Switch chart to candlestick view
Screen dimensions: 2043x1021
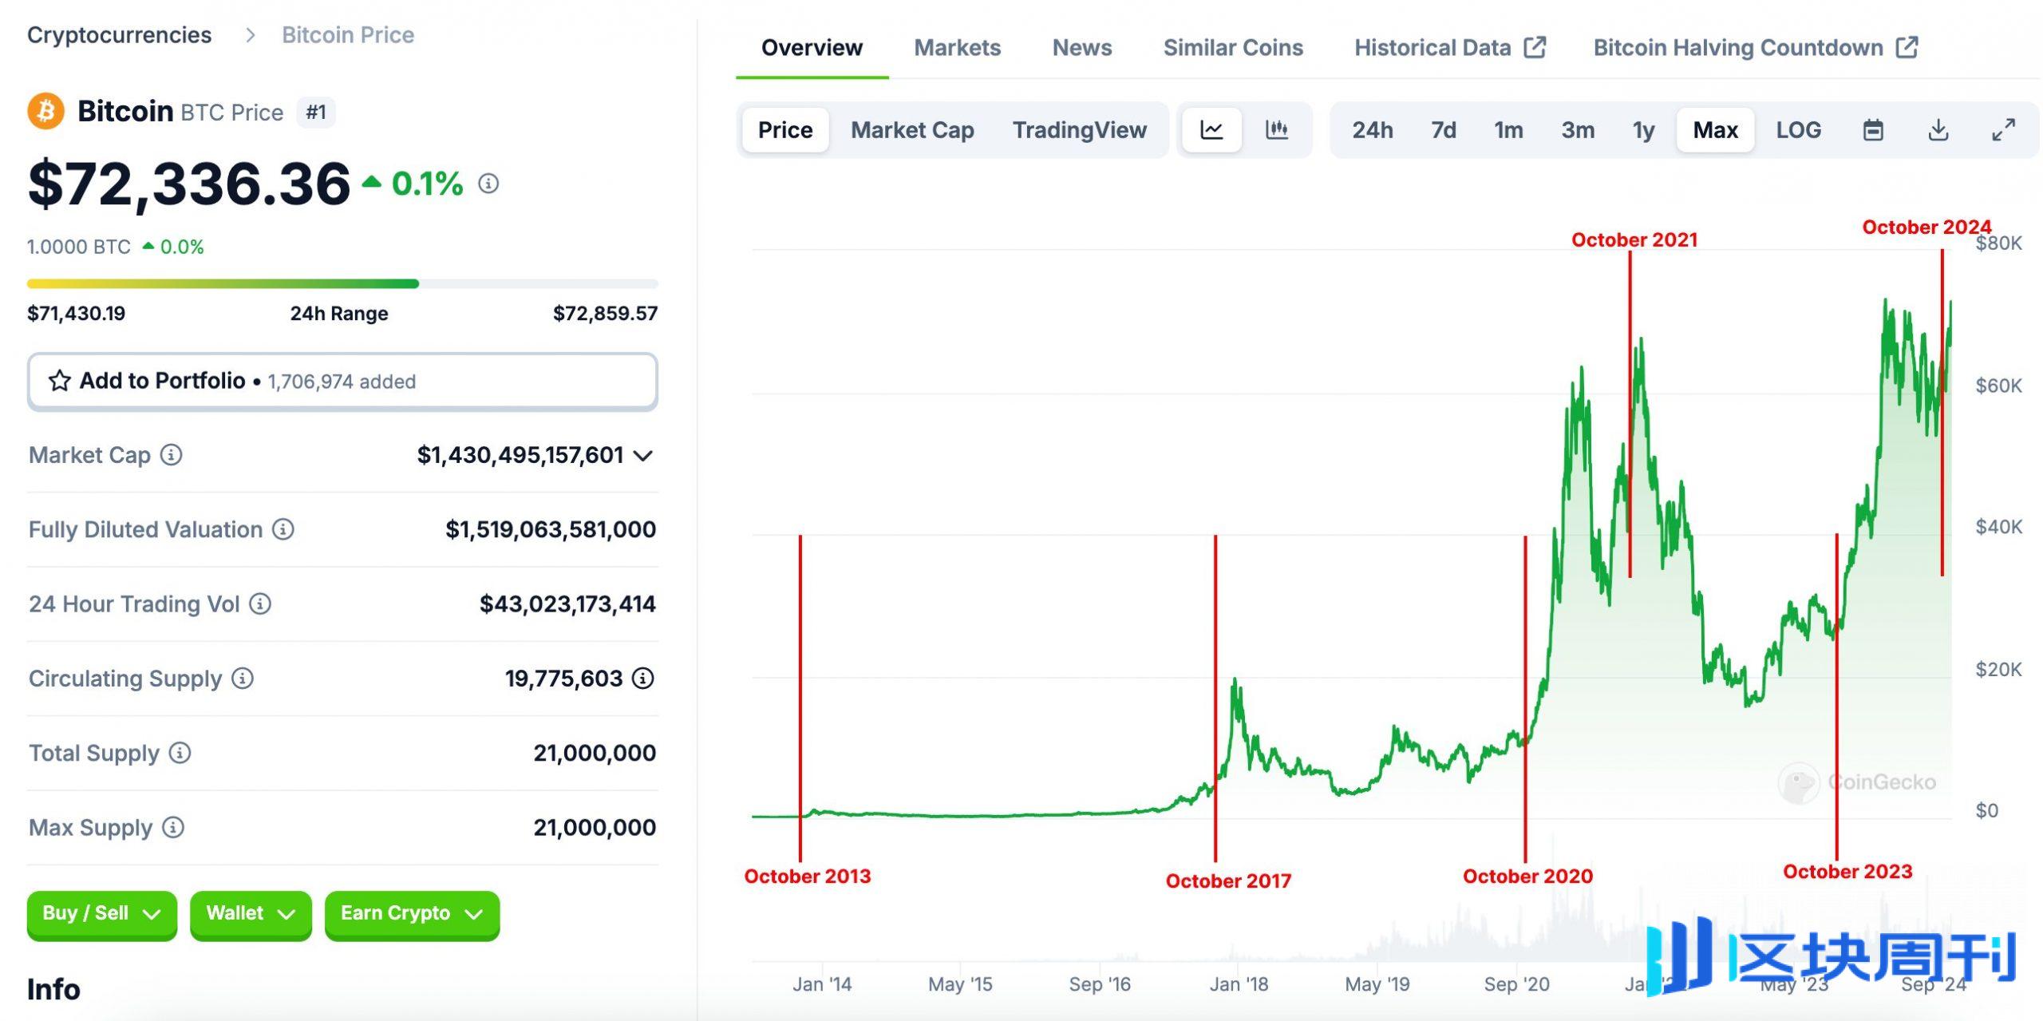[x=1275, y=129]
